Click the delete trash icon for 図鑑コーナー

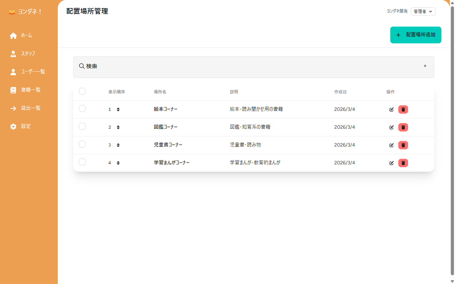coord(403,127)
